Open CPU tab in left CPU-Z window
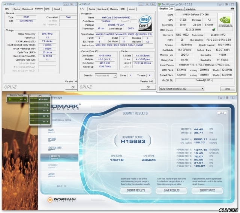The image size is (240, 213). tap(7, 9)
